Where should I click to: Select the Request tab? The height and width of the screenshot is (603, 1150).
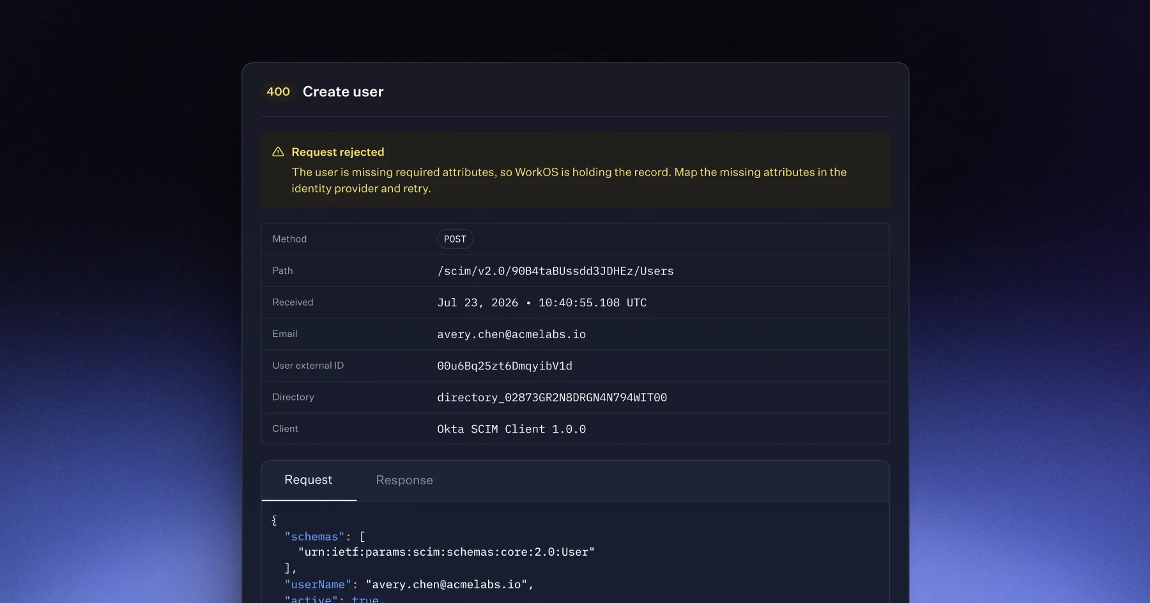tap(308, 480)
